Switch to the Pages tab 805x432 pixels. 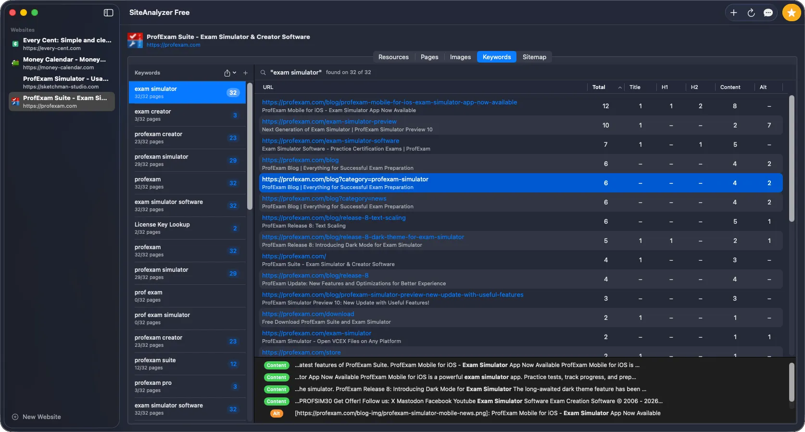pyautogui.click(x=429, y=57)
